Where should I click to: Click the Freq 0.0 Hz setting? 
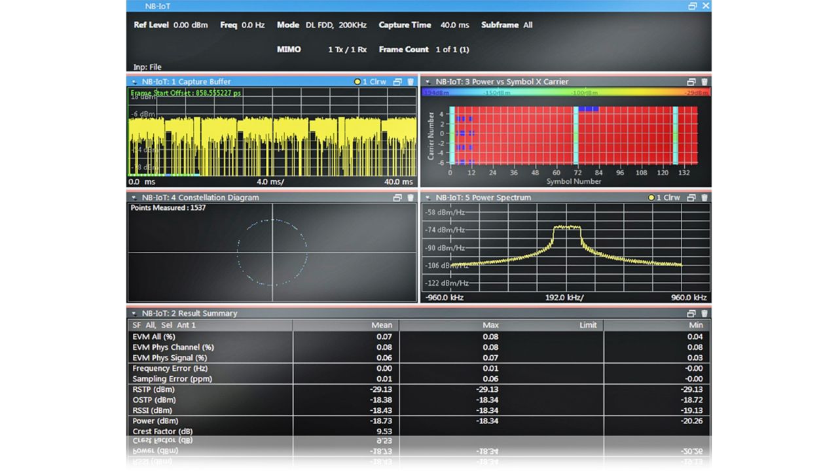[242, 25]
